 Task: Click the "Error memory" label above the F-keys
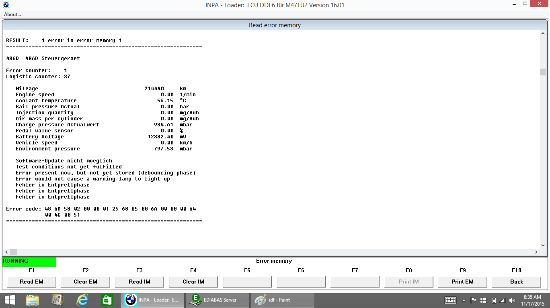point(274,261)
